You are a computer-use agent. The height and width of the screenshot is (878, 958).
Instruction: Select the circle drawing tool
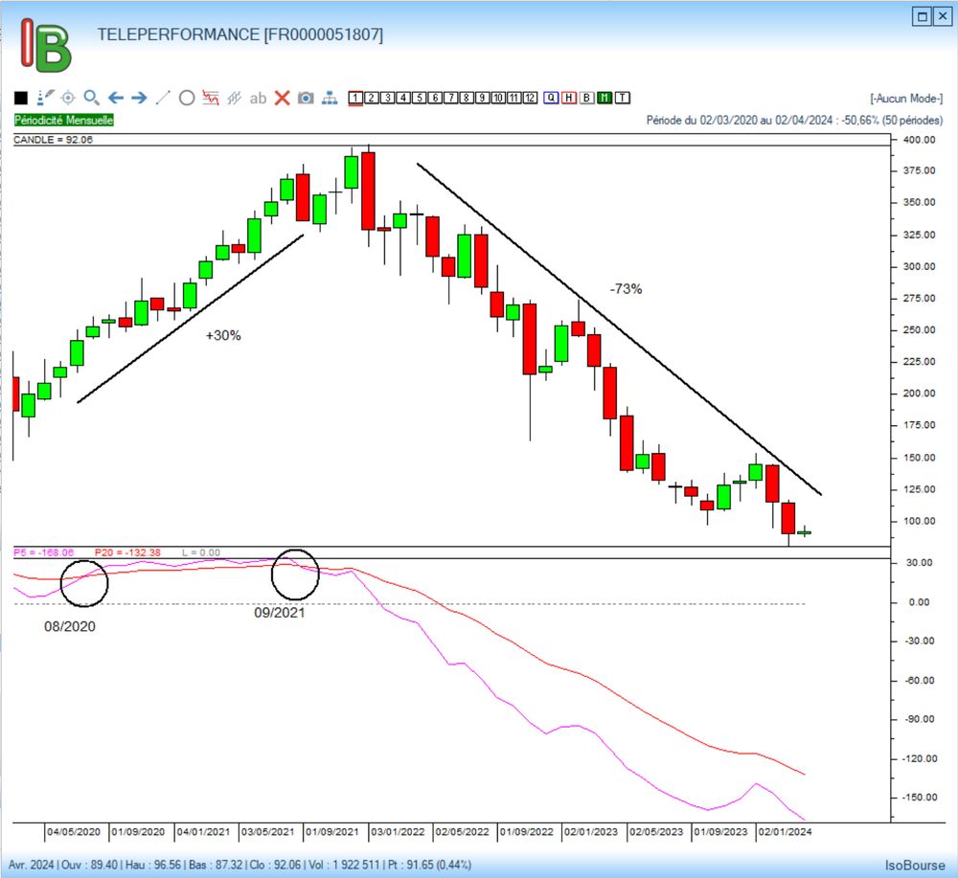(187, 98)
